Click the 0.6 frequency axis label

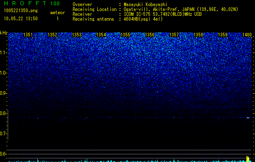coord(3,154)
